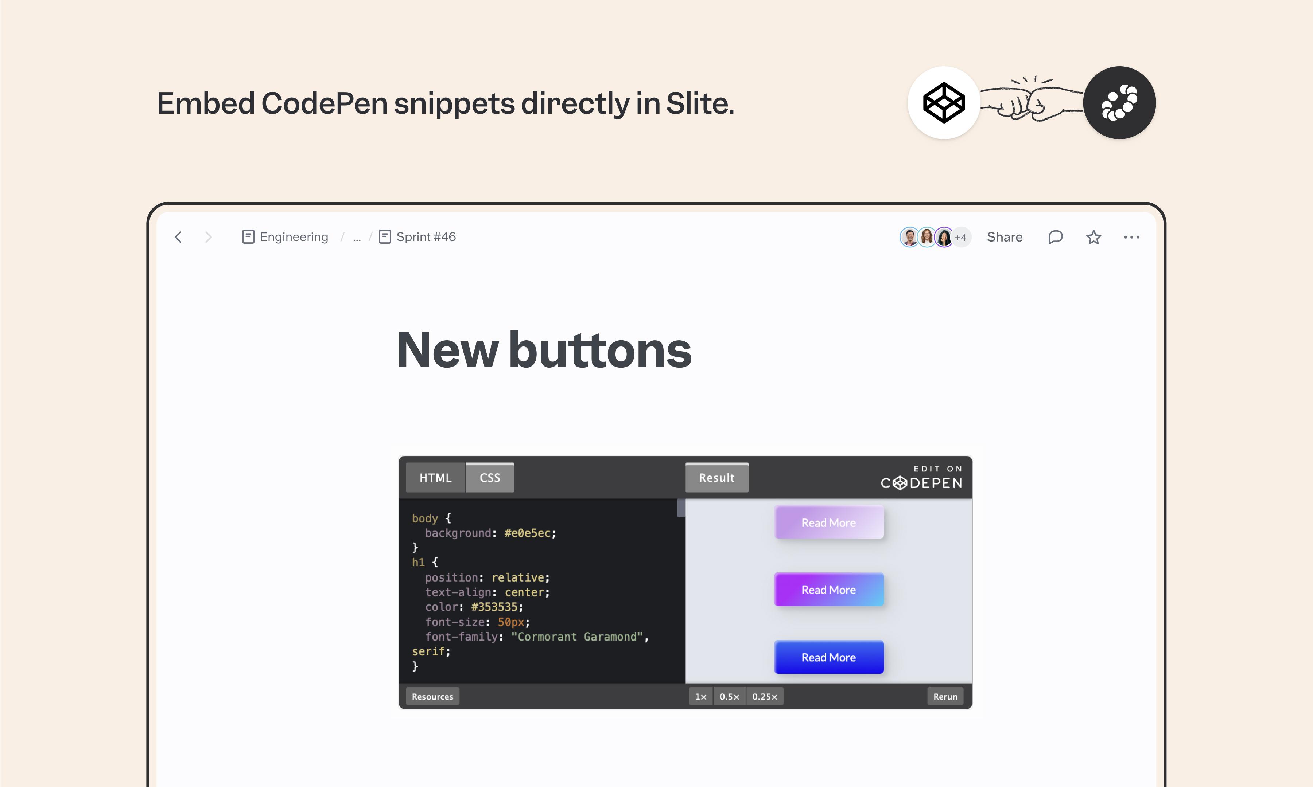
Task: Open the Sprint #46 breadcrumb
Action: point(426,237)
